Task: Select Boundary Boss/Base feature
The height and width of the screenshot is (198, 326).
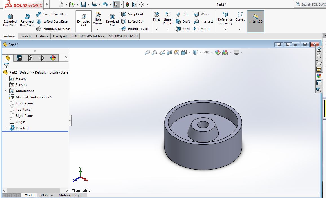Action: click(x=54, y=29)
